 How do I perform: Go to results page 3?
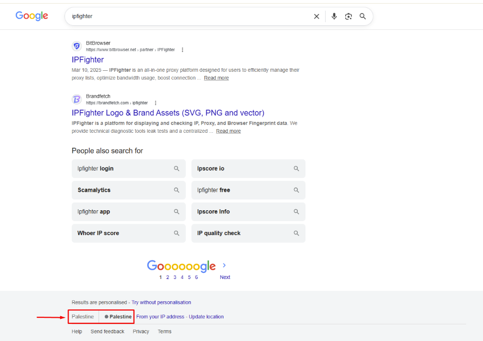tap(174, 277)
